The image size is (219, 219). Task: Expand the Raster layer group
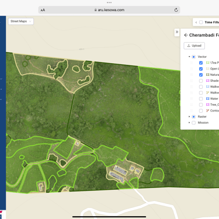point(189,117)
